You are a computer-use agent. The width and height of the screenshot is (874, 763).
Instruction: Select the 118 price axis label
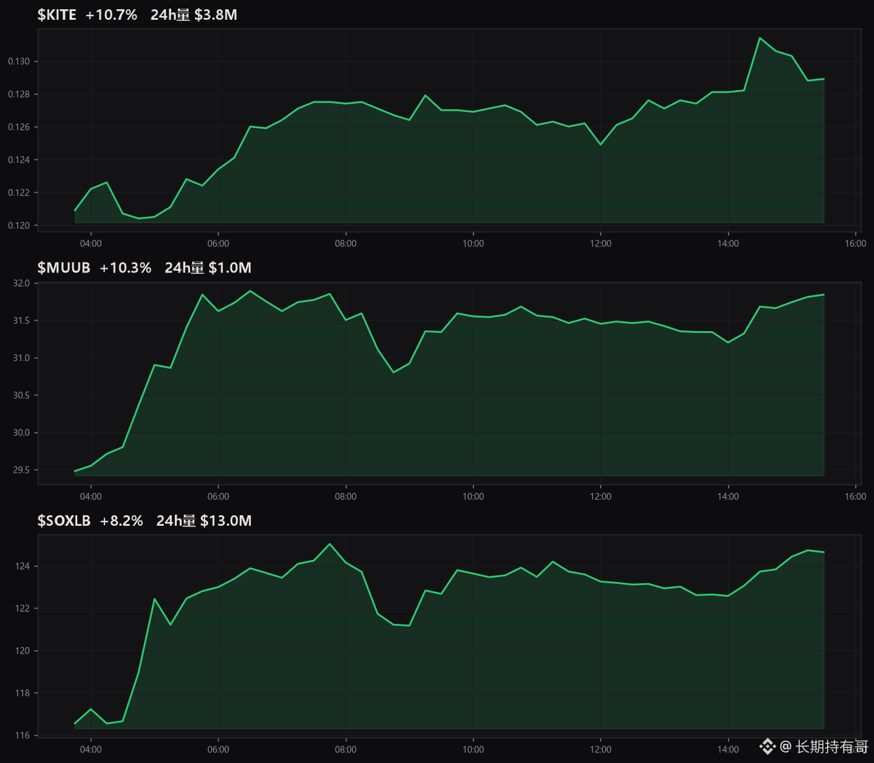[x=22, y=693]
